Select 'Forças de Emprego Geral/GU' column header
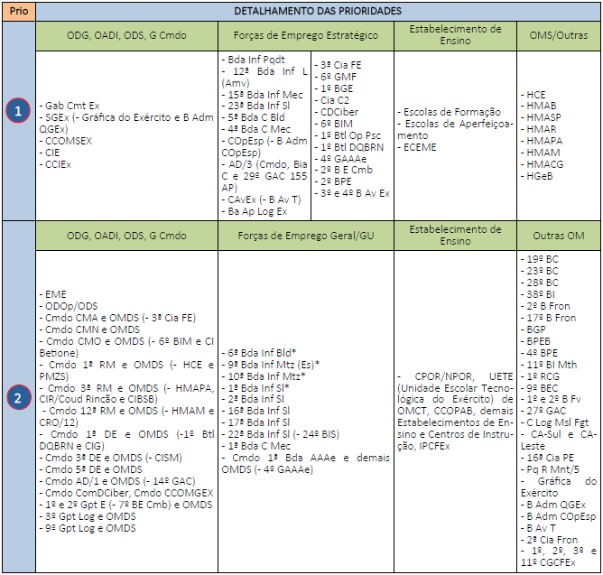 pyautogui.click(x=306, y=236)
